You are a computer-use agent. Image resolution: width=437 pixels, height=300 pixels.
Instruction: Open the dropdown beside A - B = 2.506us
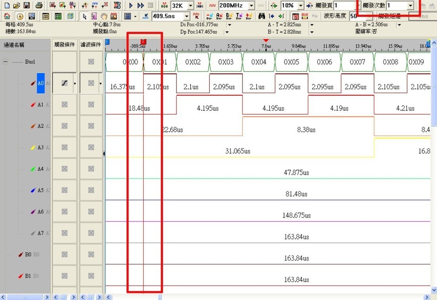pos(399,25)
